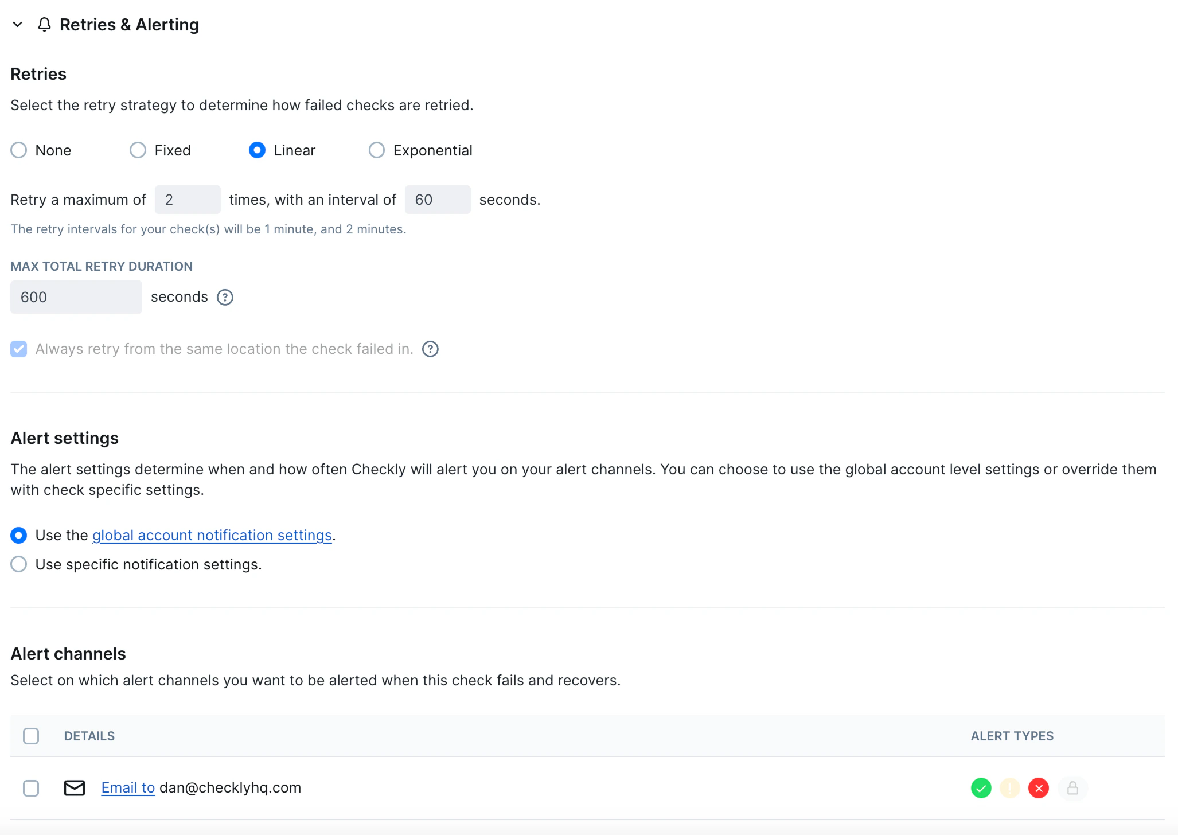
Task: Edit the max total retry duration value
Action: coord(75,296)
